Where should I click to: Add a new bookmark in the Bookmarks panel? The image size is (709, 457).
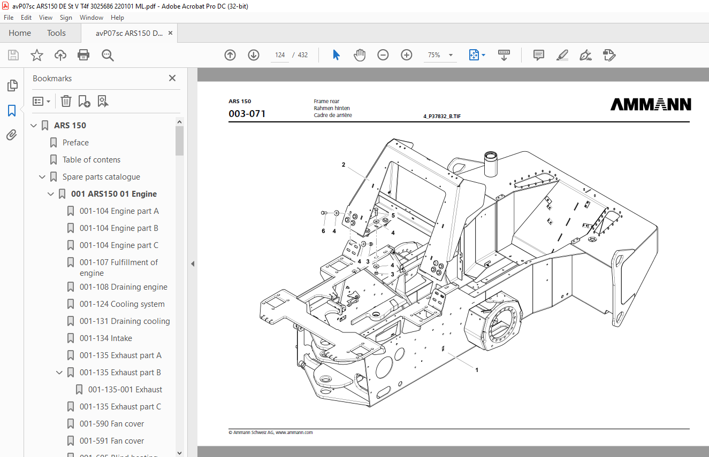click(84, 101)
